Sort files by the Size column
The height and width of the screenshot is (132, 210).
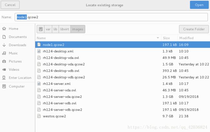click(170, 38)
